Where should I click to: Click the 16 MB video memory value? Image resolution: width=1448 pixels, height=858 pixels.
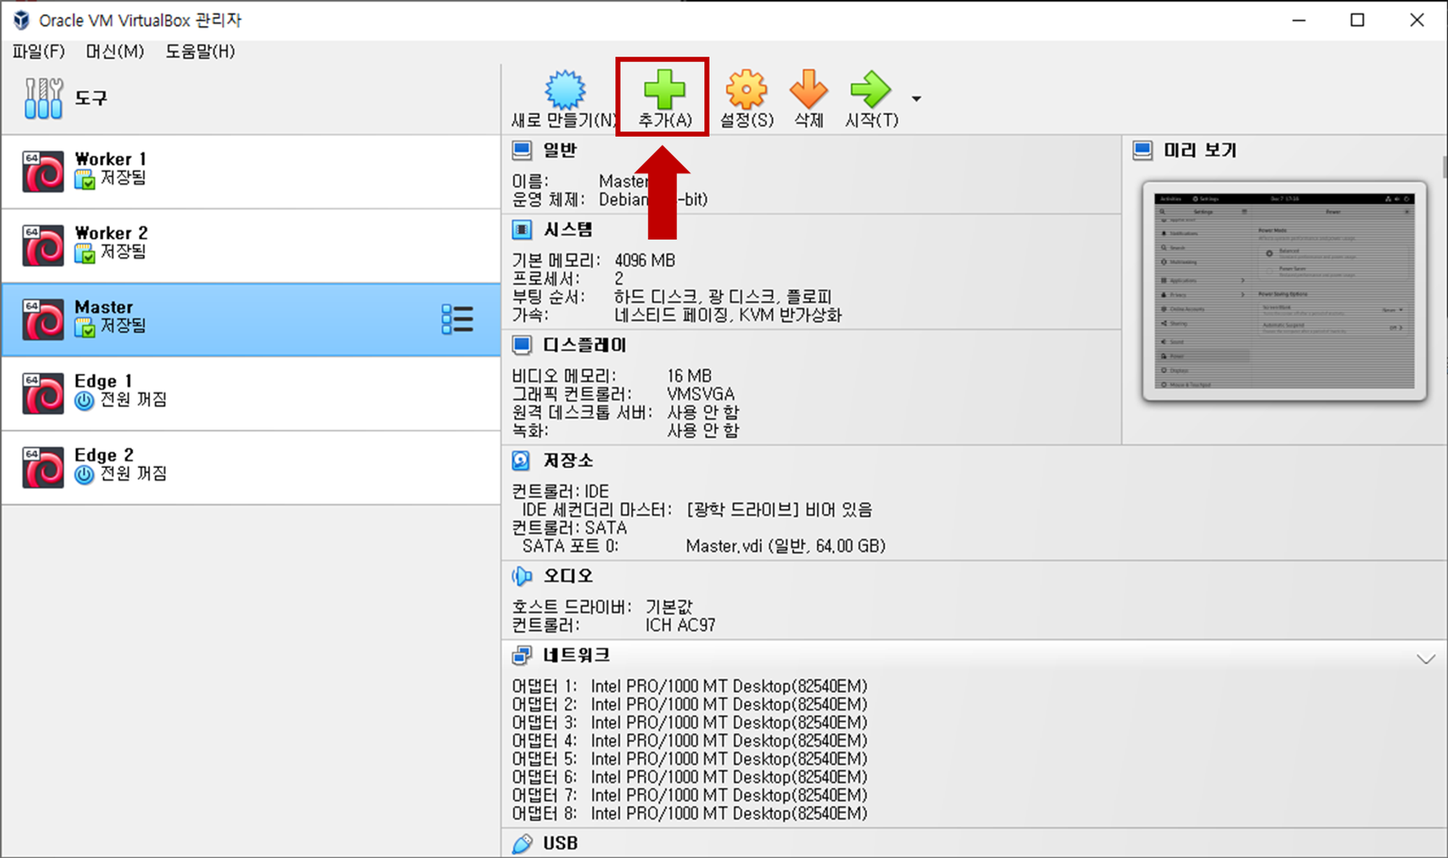coord(689,376)
